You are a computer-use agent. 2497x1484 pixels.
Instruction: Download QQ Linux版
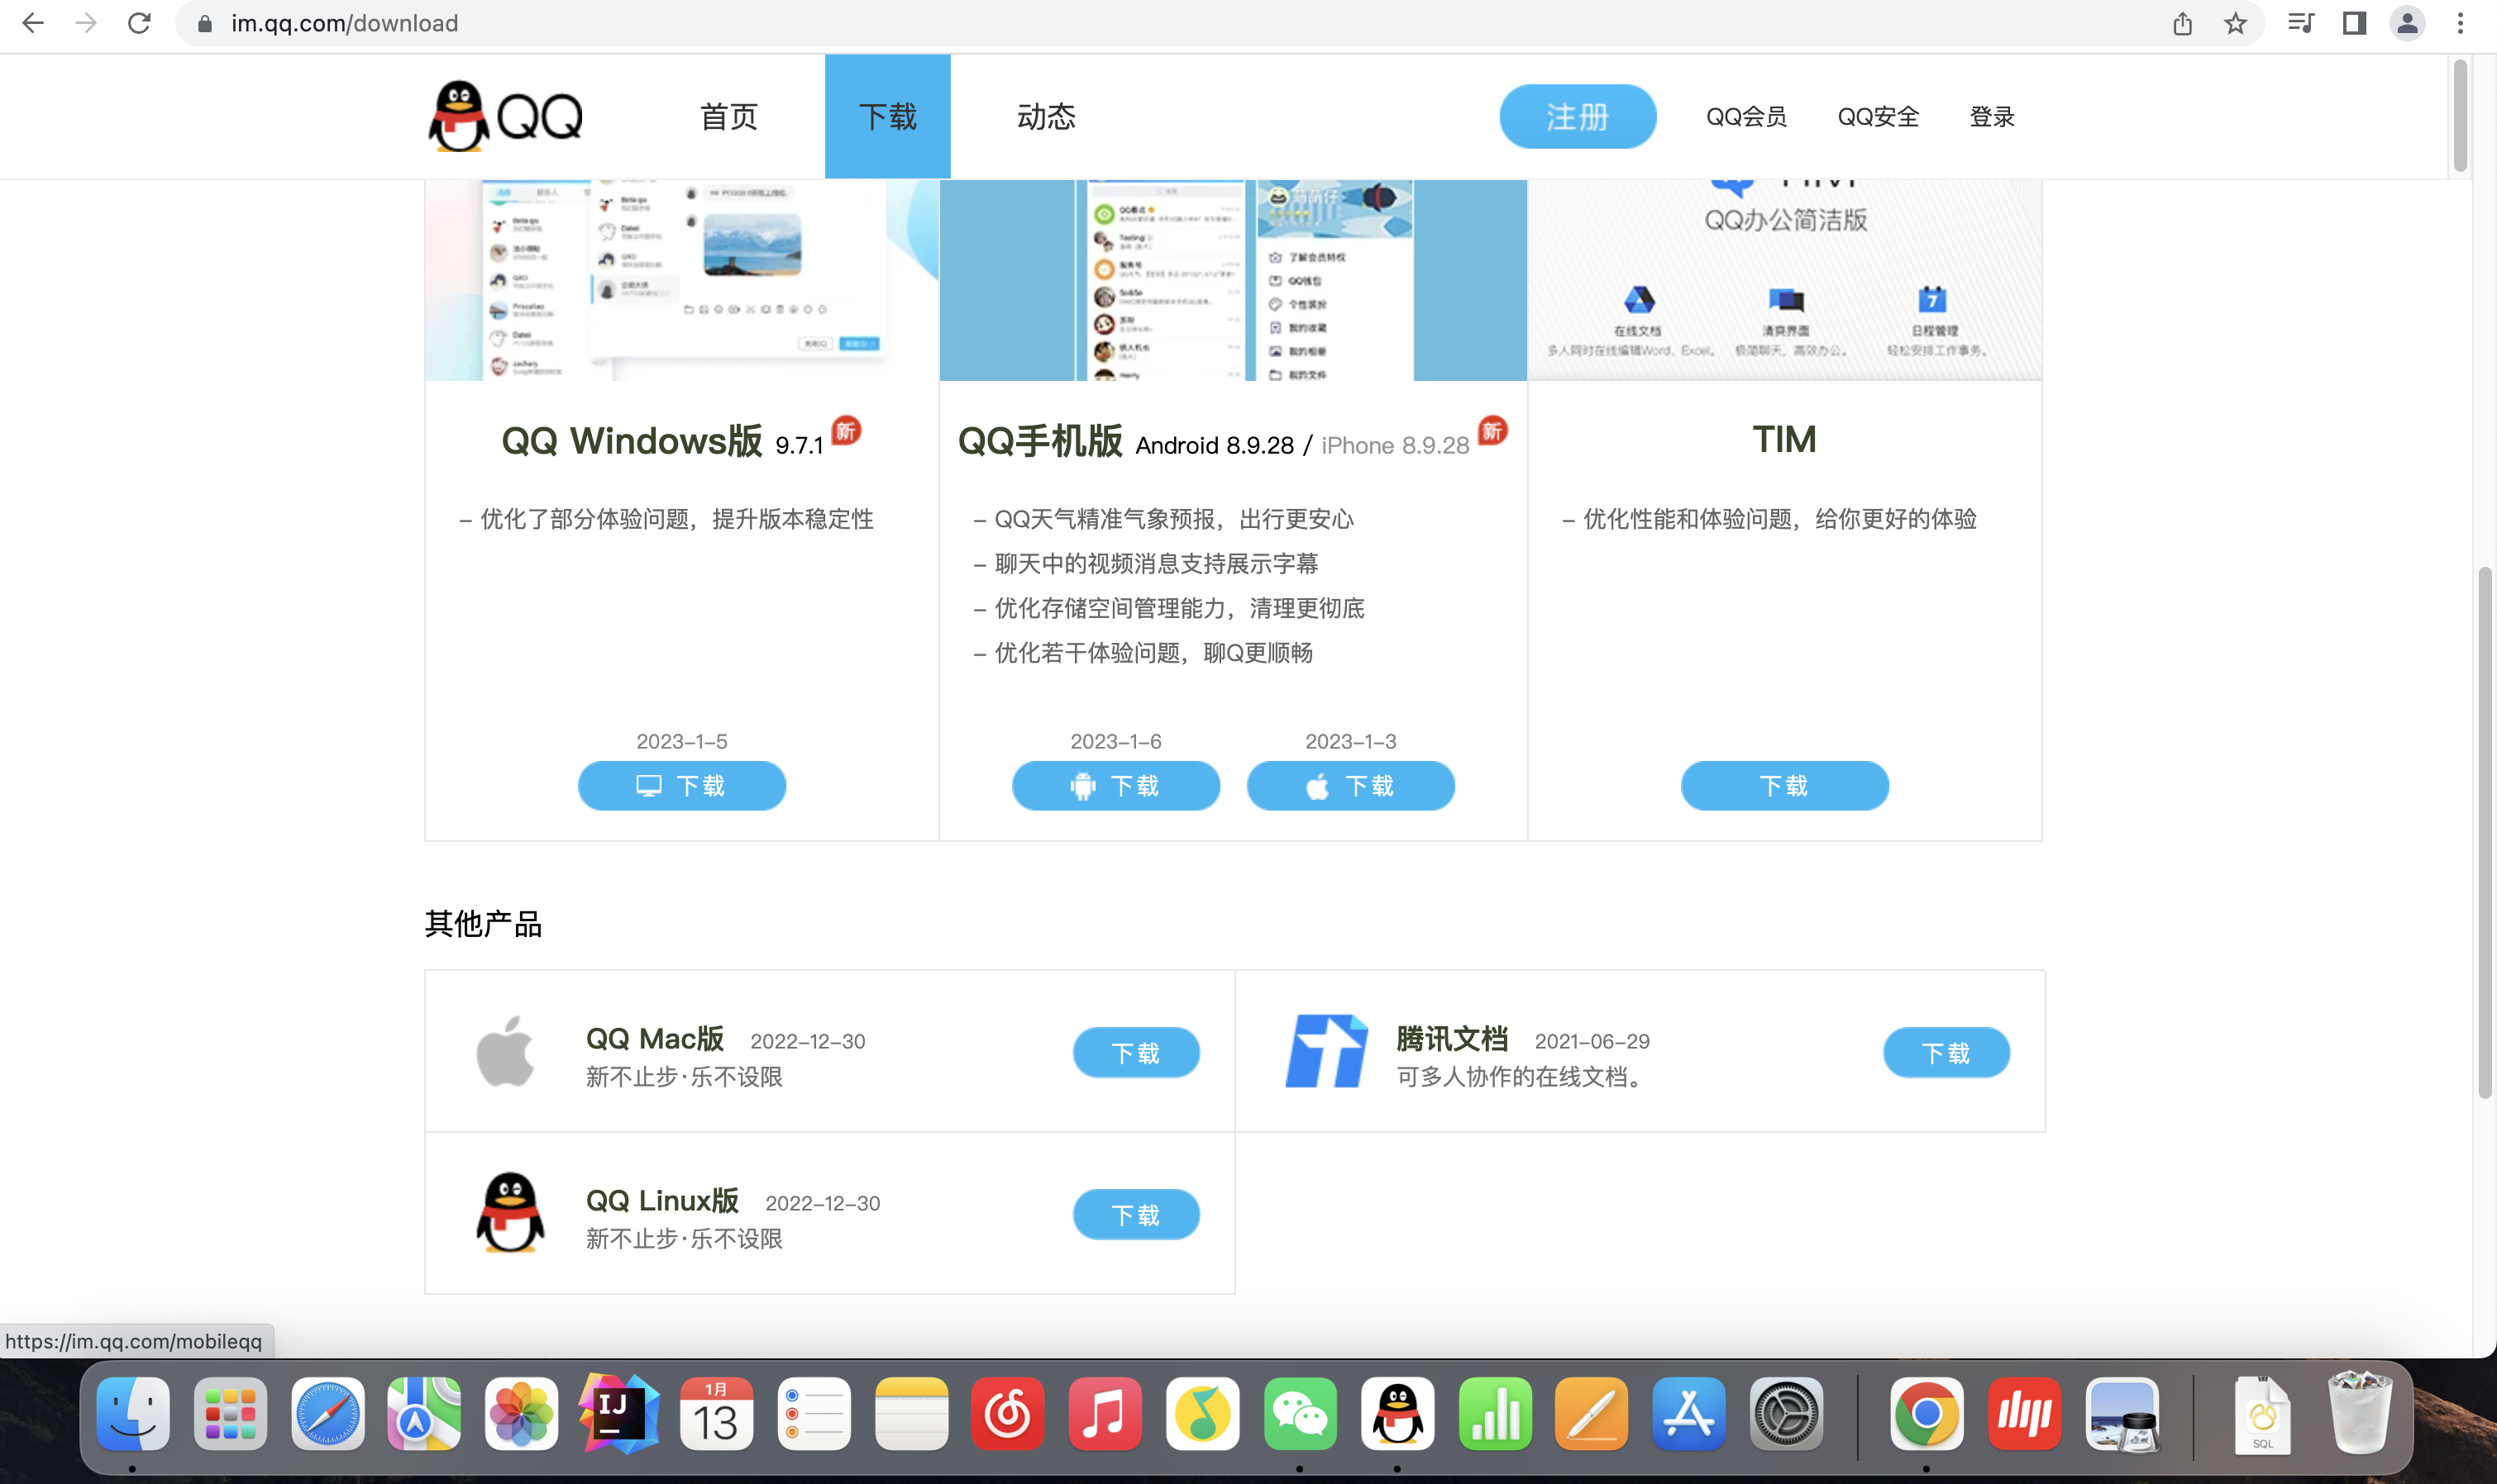pyautogui.click(x=1135, y=1214)
